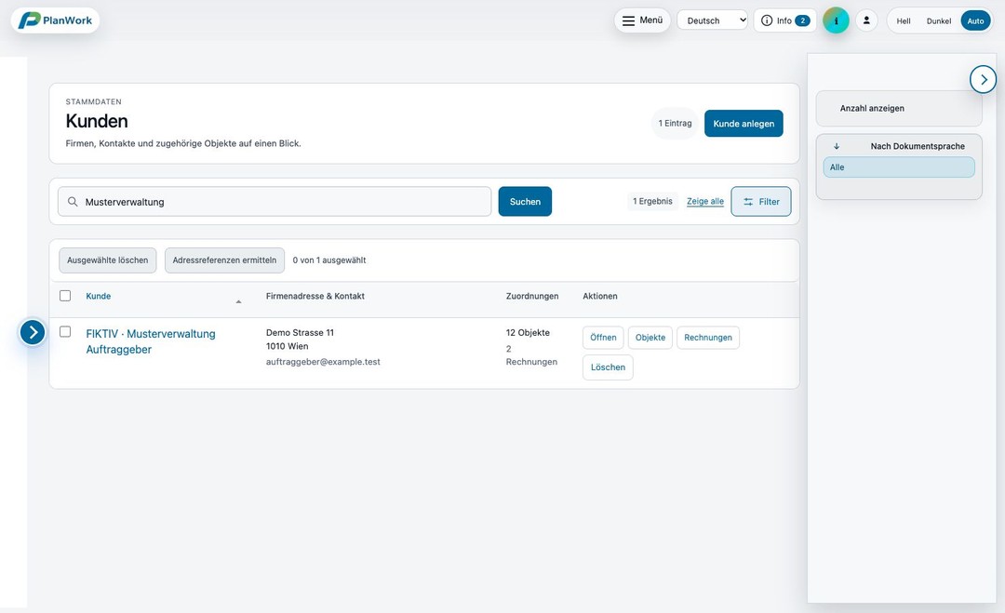Click the teal round info icon

(x=836, y=20)
